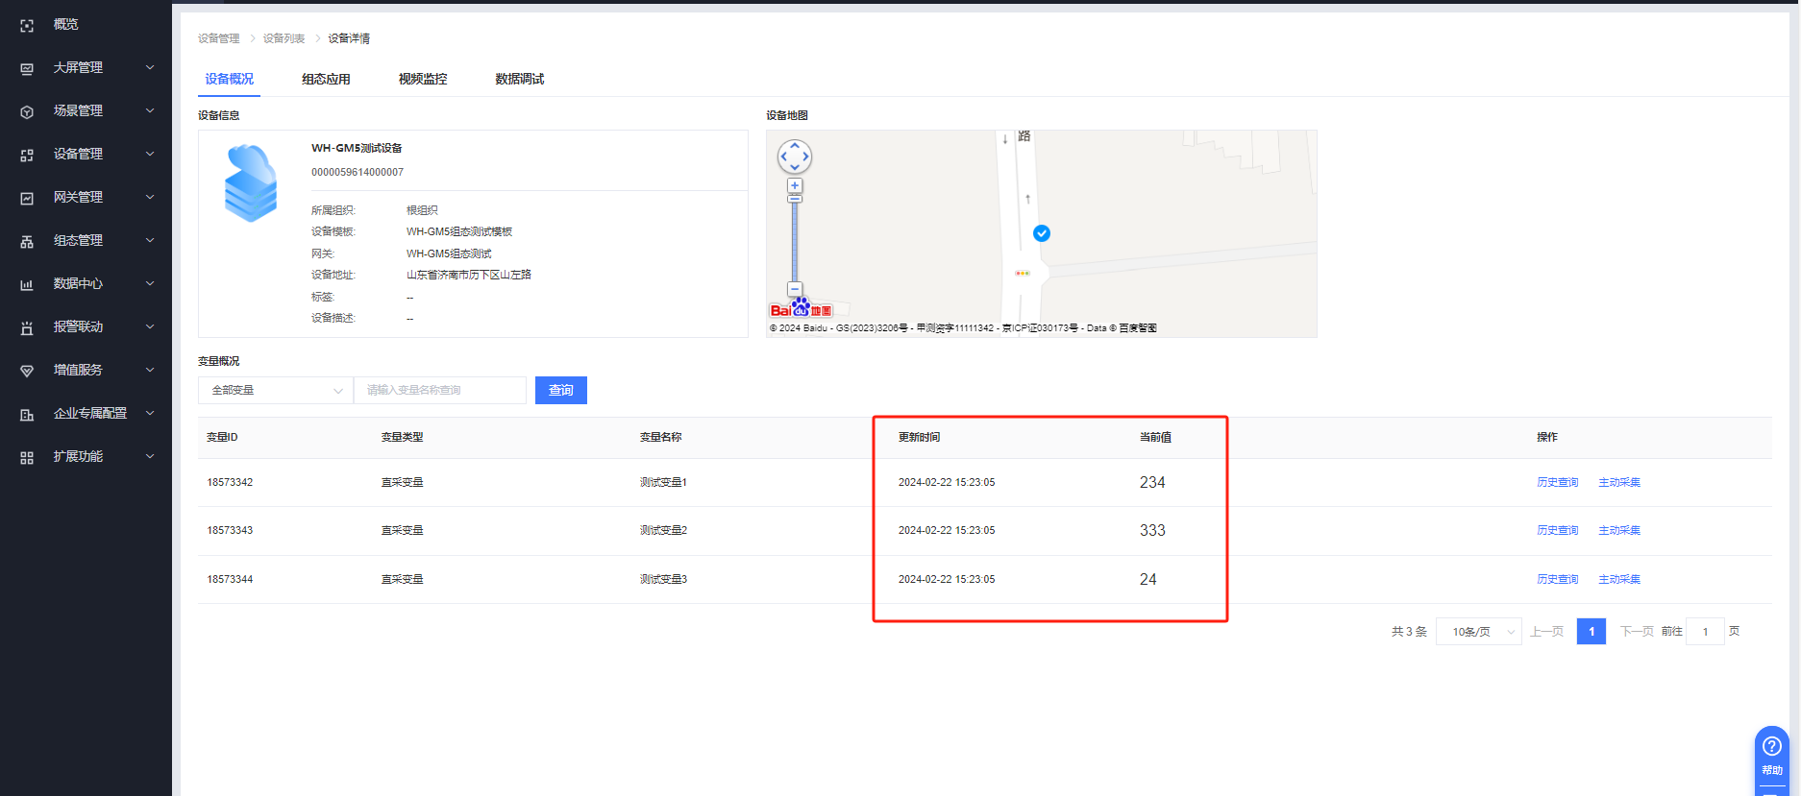Click the Data Center chart icon
The width and height of the screenshot is (1801, 796).
point(27,284)
